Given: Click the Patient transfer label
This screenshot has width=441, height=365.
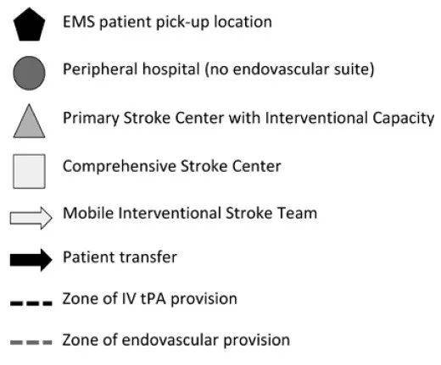Looking at the screenshot, I should point(120,257).
